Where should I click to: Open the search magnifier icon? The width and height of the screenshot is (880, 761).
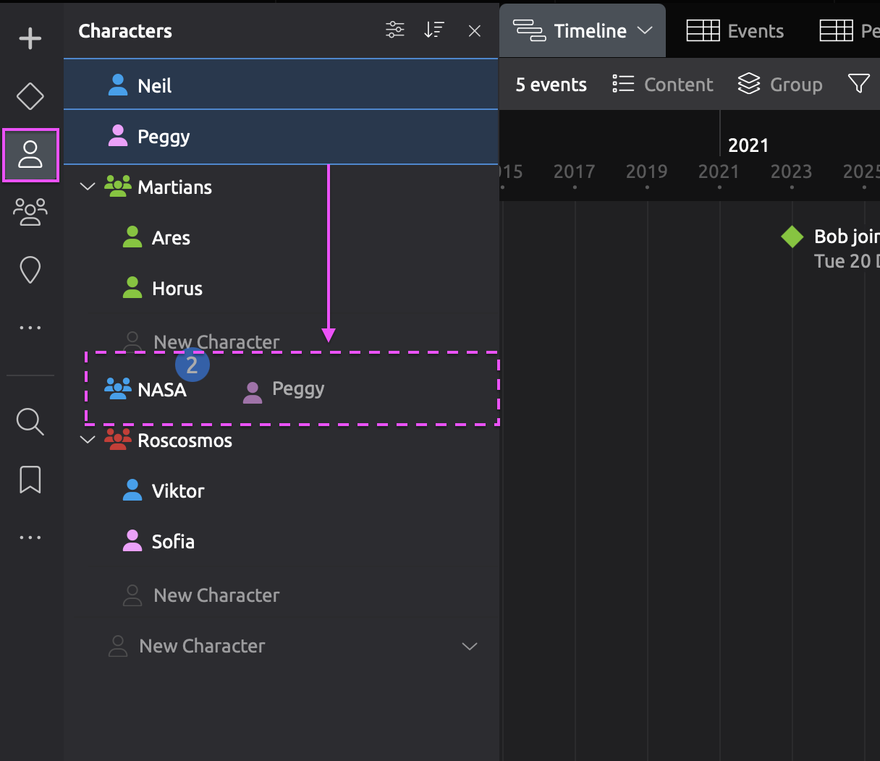30,421
